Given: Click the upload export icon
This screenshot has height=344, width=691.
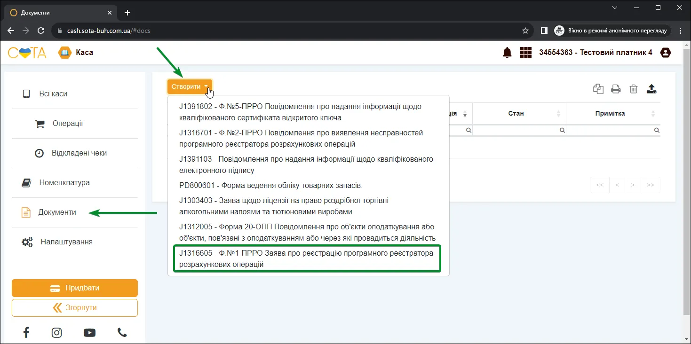Looking at the screenshot, I should 651,89.
